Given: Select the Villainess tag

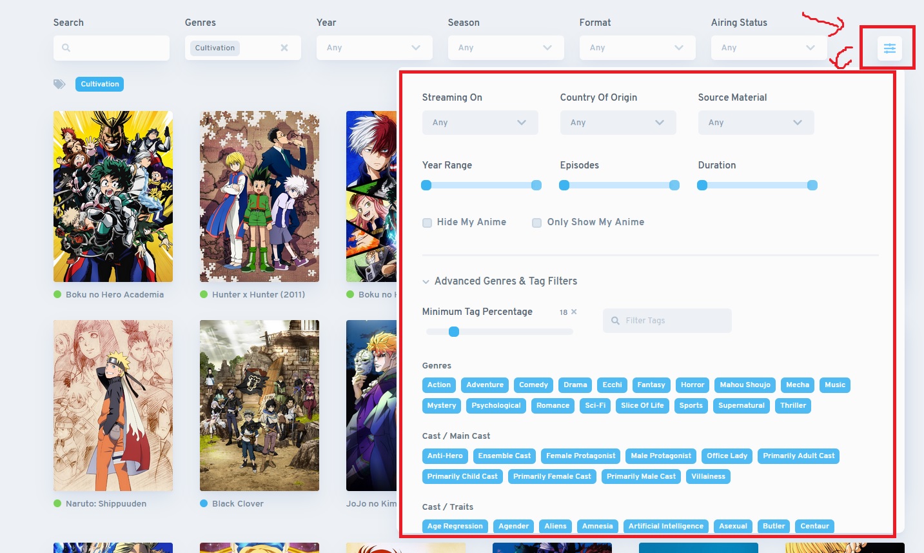Looking at the screenshot, I should (709, 477).
